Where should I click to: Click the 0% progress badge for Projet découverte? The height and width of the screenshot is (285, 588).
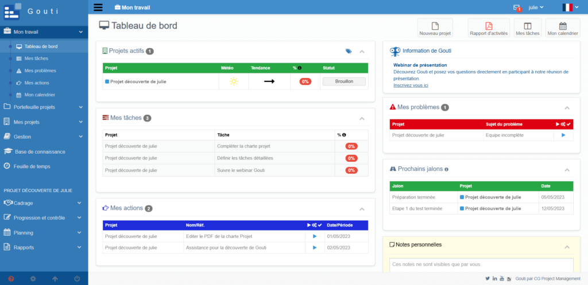coord(305,81)
